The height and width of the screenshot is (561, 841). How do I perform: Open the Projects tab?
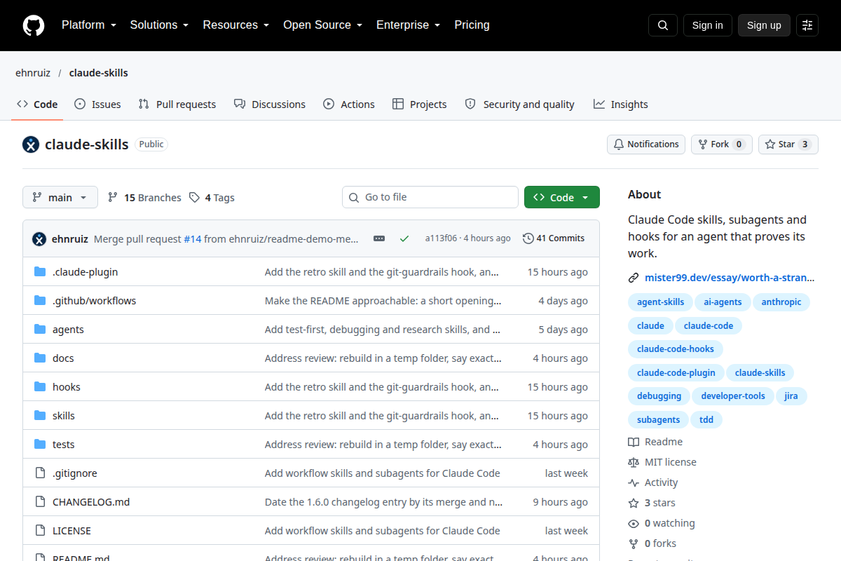point(419,104)
